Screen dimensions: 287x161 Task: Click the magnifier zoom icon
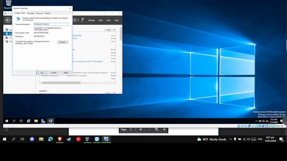point(157,129)
